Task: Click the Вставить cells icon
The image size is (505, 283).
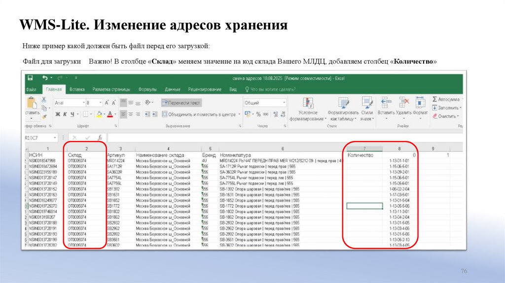Action: [386, 103]
